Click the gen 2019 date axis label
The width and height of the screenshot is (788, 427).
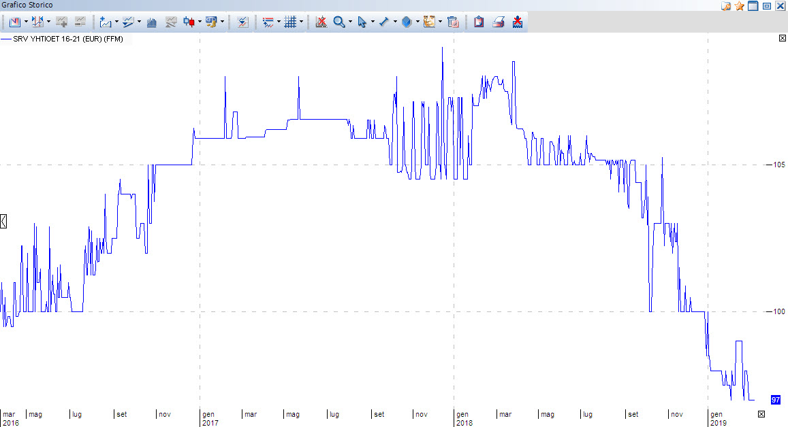click(x=718, y=418)
